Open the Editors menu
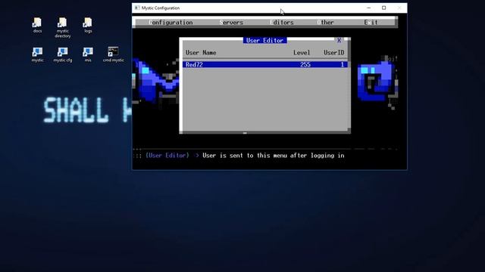The height and width of the screenshot is (272, 485). click(x=282, y=23)
